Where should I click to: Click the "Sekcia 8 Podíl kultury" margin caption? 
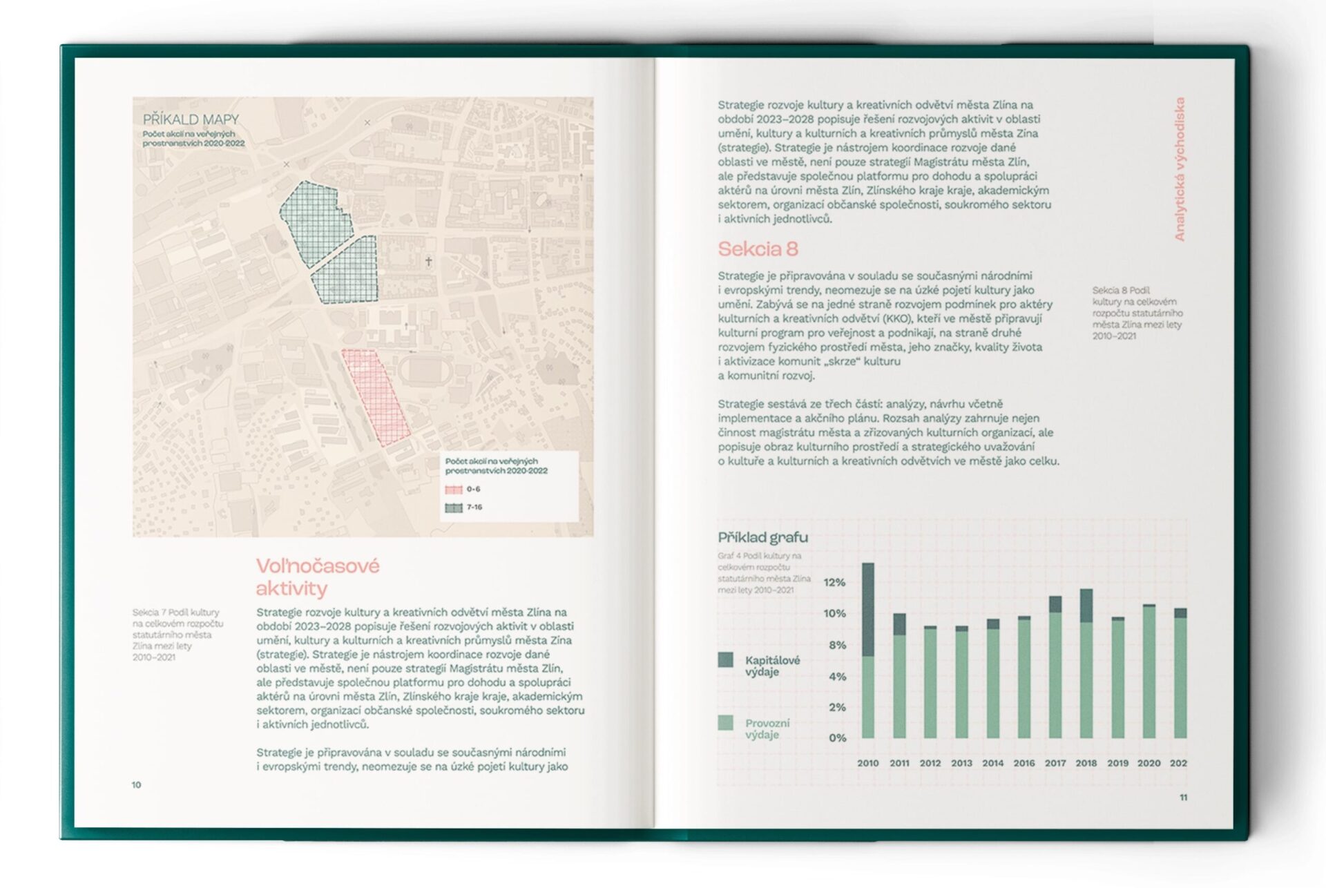[x=1137, y=313]
